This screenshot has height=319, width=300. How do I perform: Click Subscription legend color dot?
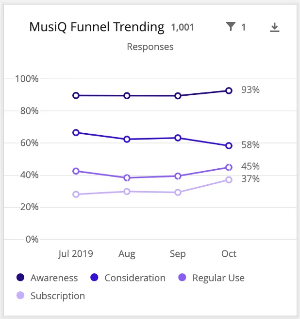click(20, 296)
